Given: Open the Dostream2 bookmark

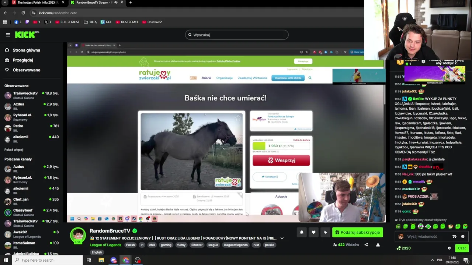Looking at the screenshot, I should (x=152, y=22).
